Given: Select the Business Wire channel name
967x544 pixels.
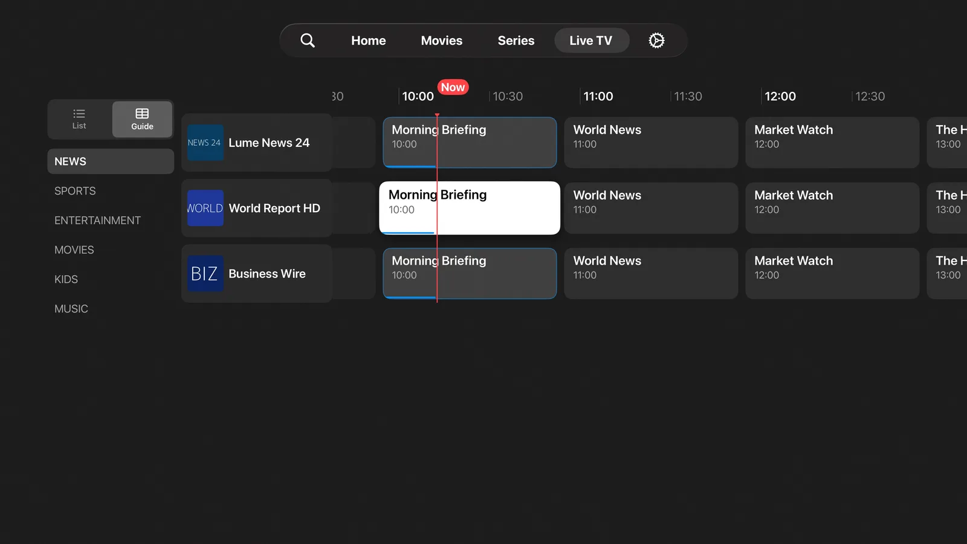Looking at the screenshot, I should click(267, 274).
